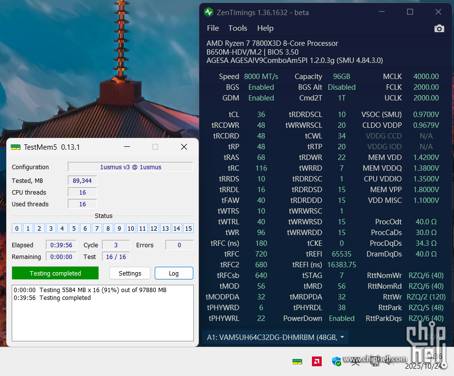This screenshot has width=454, height=376.
Task: Open the File menu in ZenTimings
Action: 213,28
